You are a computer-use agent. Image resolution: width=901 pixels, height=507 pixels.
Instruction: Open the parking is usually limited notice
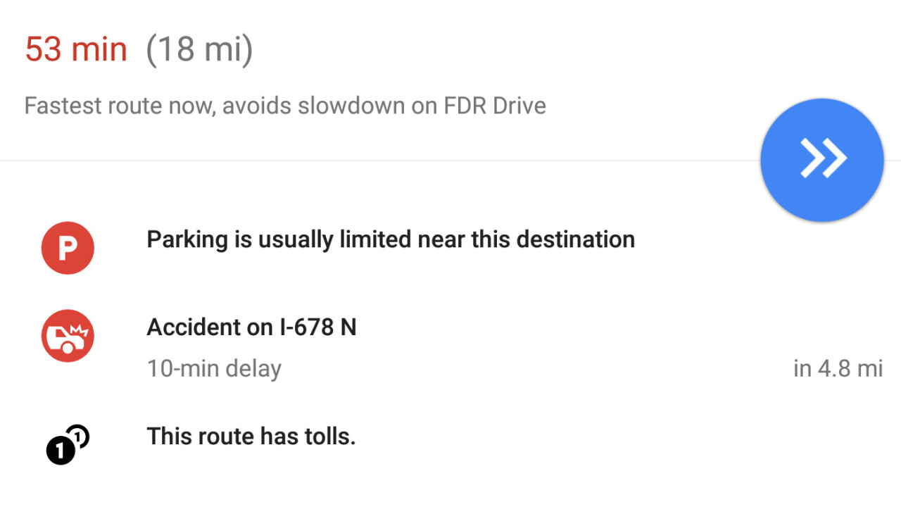pyautogui.click(x=391, y=239)
